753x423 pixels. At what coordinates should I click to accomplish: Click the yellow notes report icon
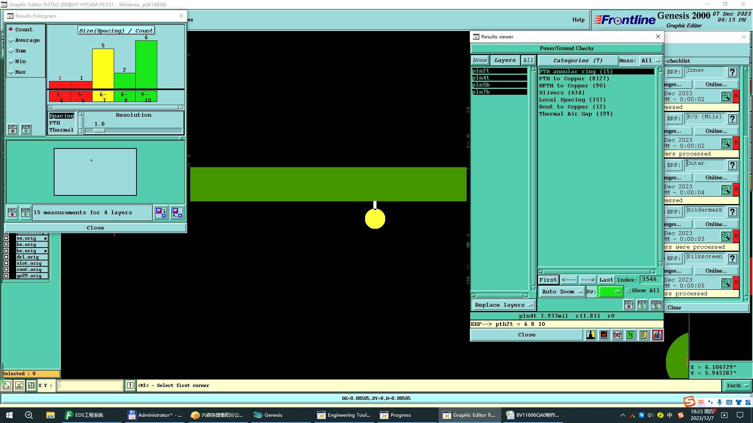[644, 335]
